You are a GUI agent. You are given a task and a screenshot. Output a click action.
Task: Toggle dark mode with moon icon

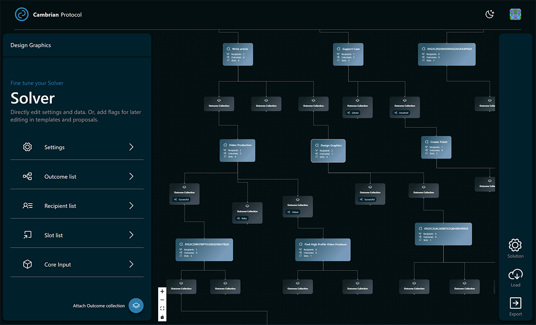490,14
